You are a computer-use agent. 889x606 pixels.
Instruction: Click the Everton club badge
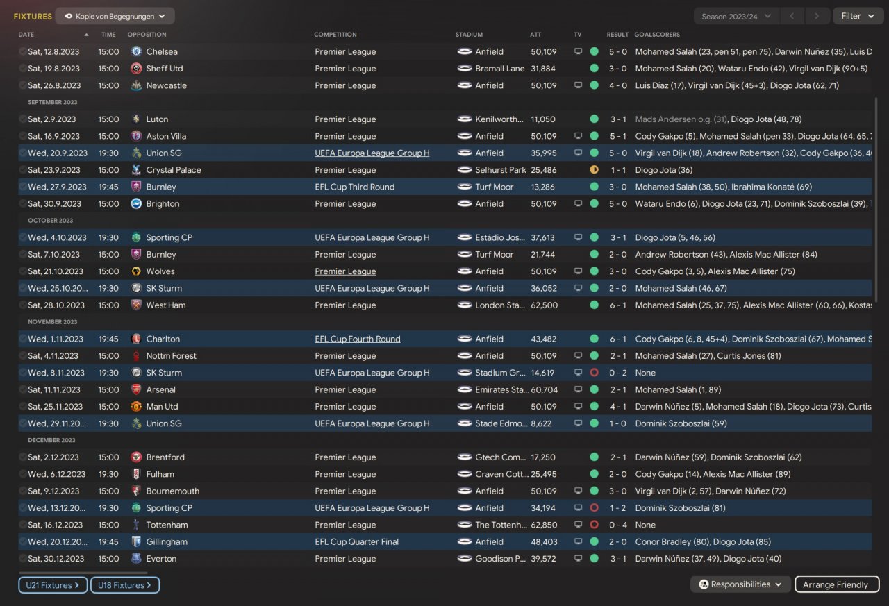click(x=136, y=559)
